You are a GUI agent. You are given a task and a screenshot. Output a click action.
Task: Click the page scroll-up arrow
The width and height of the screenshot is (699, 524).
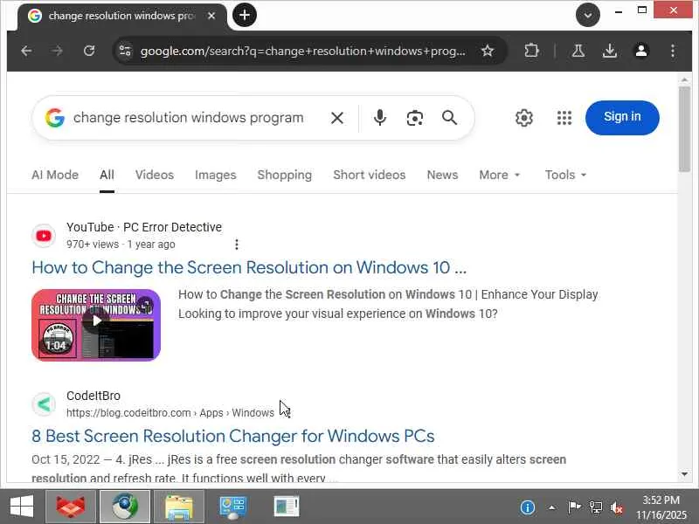[684, 79]
